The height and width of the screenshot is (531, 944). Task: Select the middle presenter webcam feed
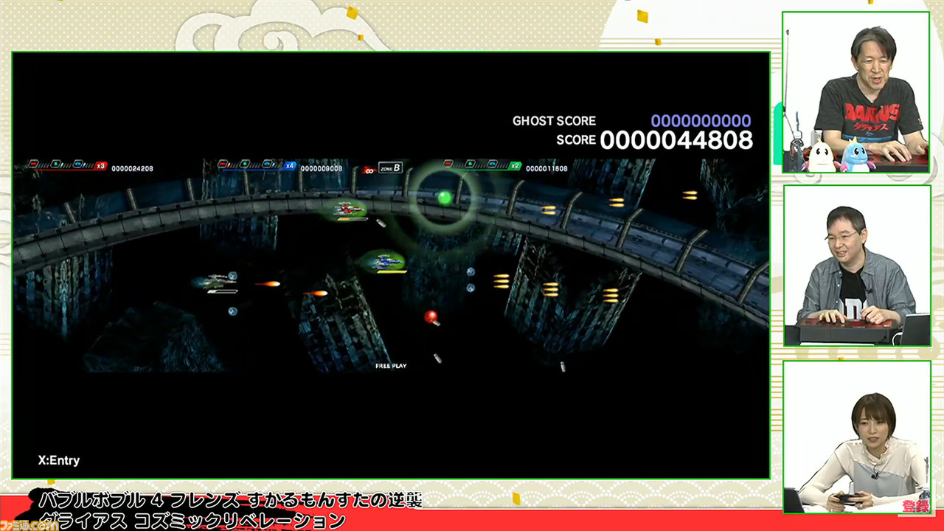pos(855,265)
